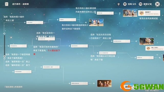Image resolution: width=164 pixels, height=92 pixels.
Task: Select the story node before the 望峰殿下 ending image
Action: pyautogui.click(x=105, y=13)
